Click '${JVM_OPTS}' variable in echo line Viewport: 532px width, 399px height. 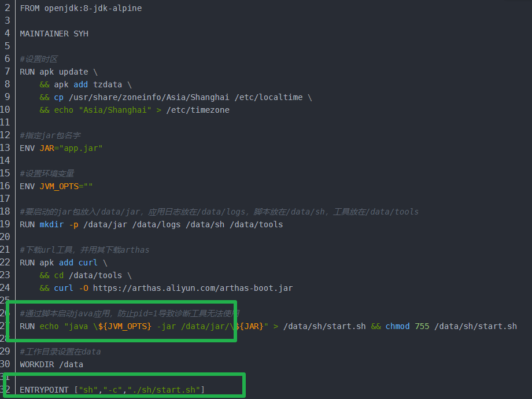[x=124, y=326]
